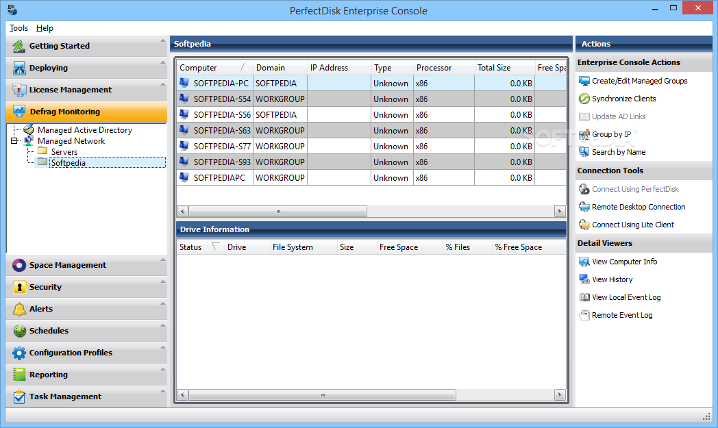Click the Alerts bell icon

pos(18,309)
